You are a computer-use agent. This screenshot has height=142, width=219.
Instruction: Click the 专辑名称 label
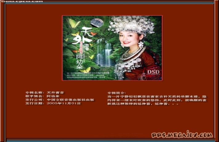click(35, 93)
